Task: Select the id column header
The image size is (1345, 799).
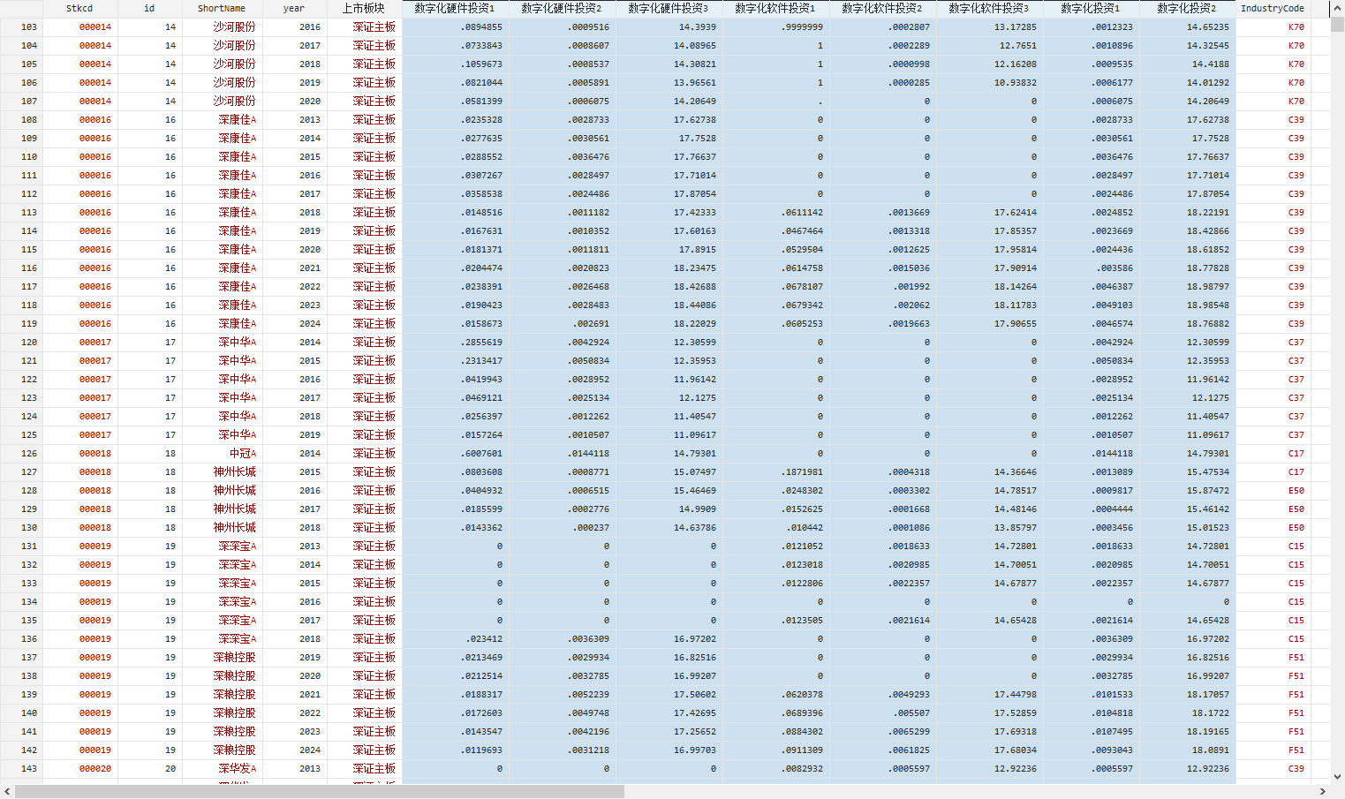Action: [149, 9]
